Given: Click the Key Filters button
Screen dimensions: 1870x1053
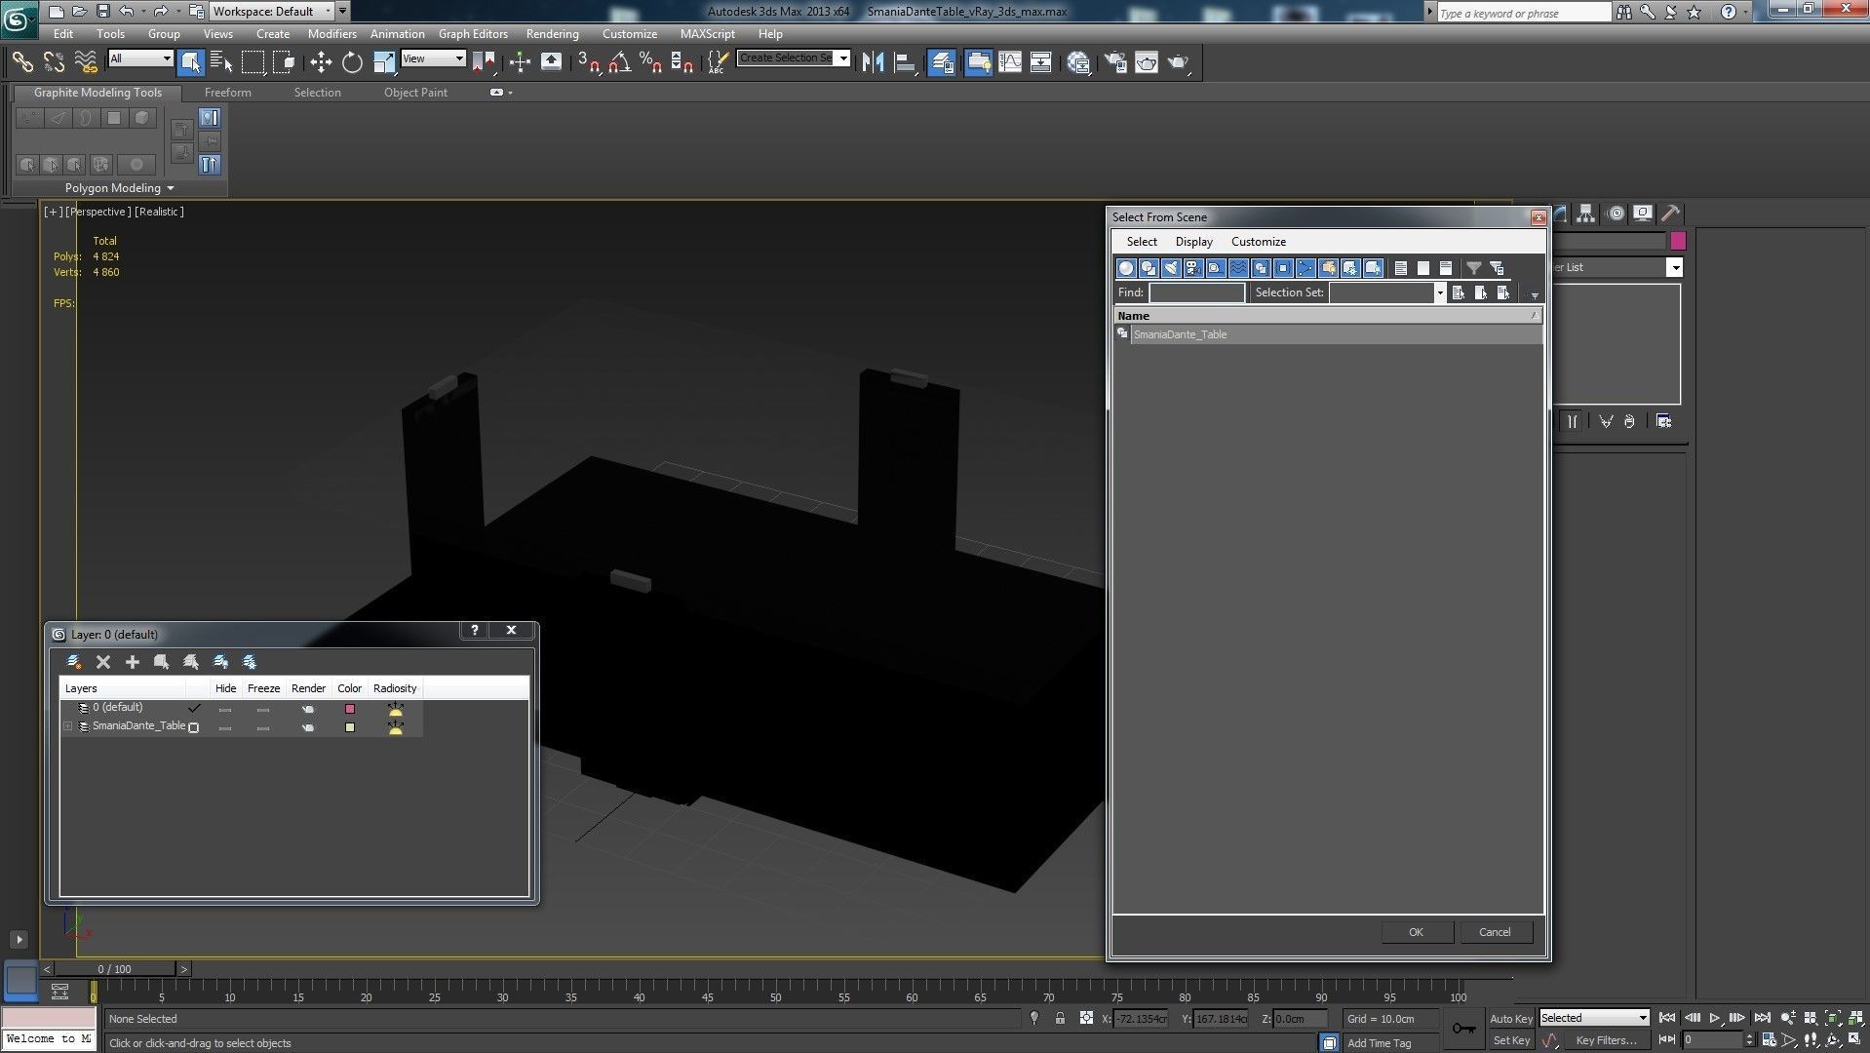Looking at the screenshot, I should pyautogui.click(x=1606, y=1040).
